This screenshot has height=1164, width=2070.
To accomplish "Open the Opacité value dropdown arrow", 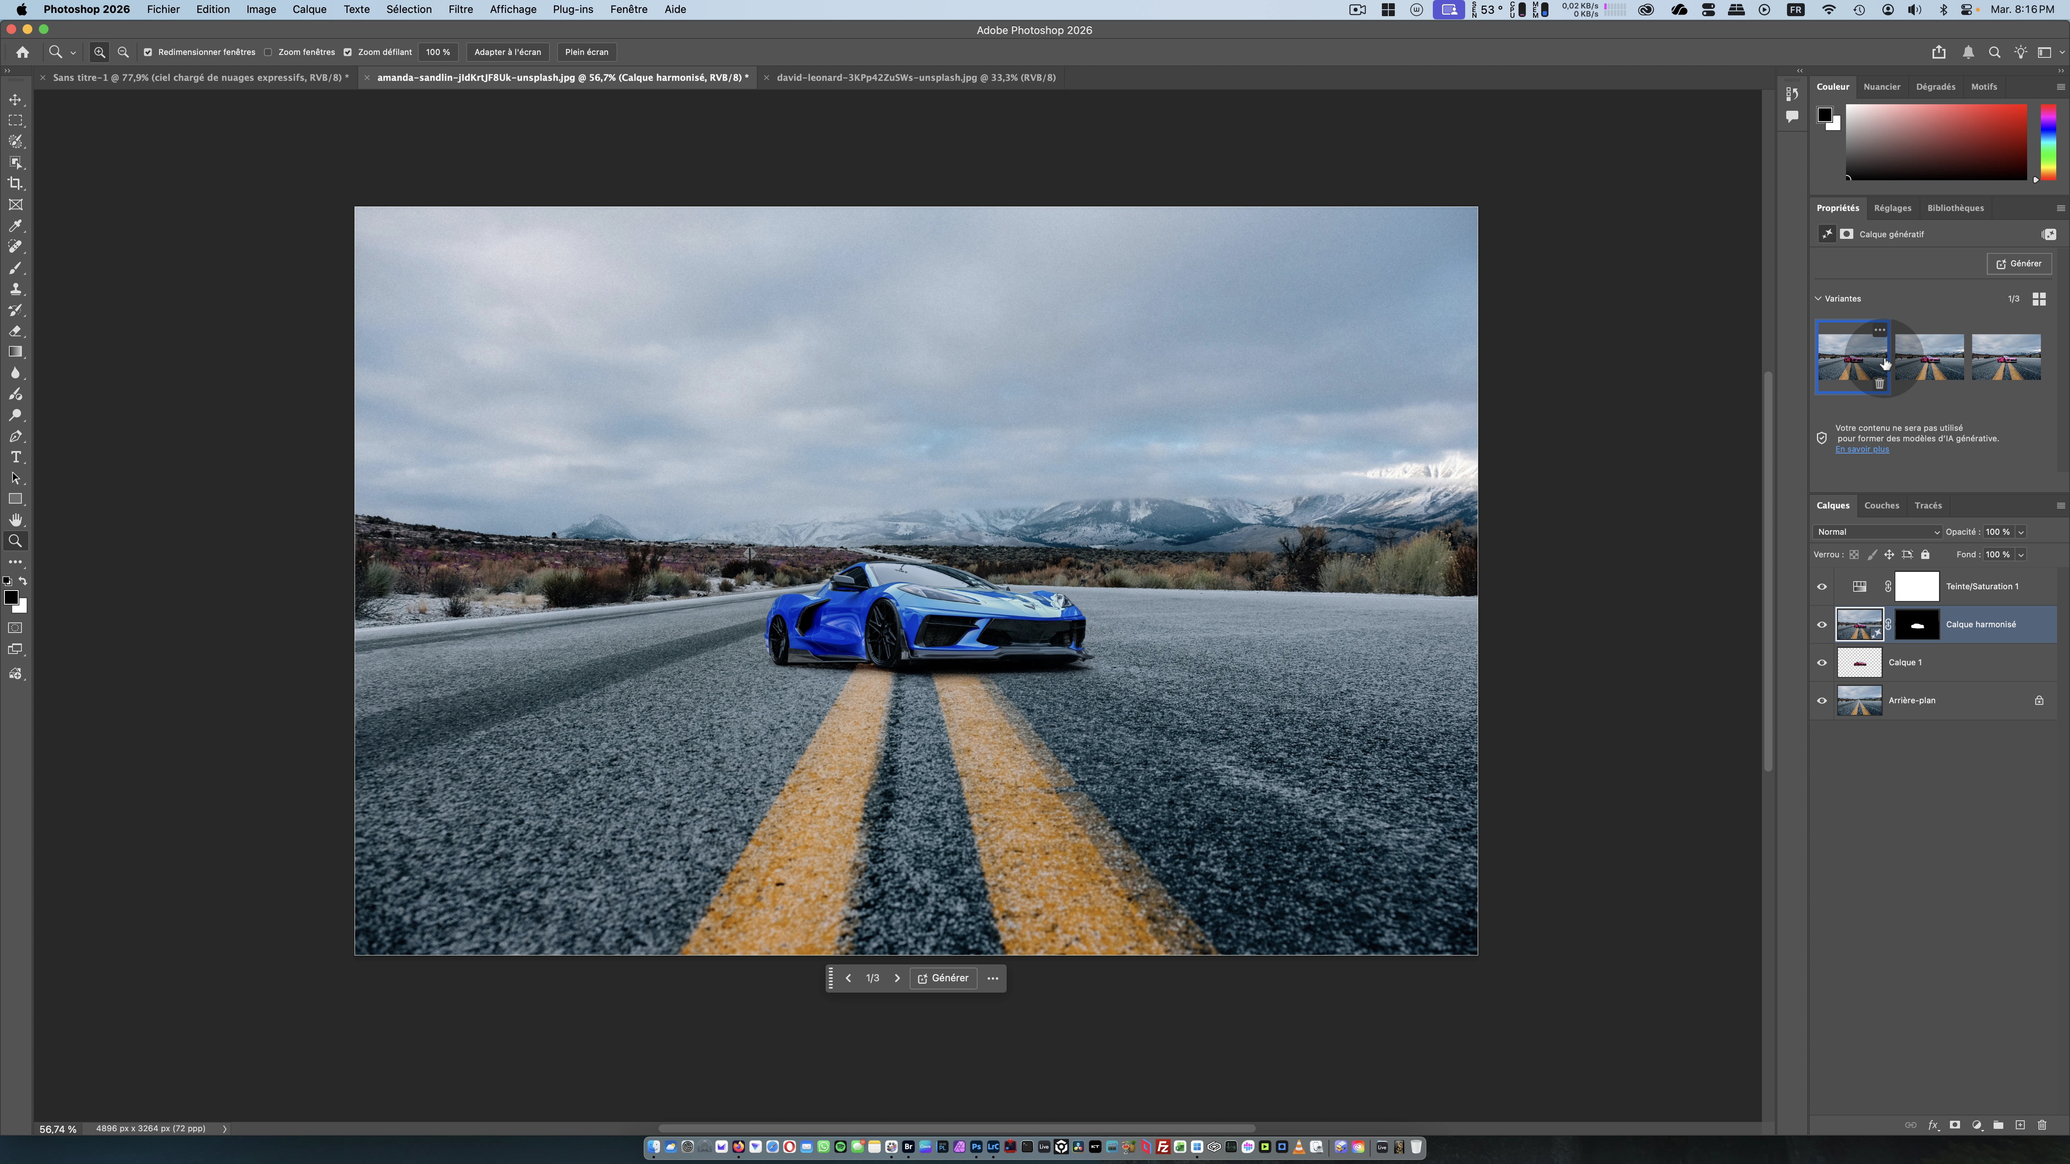I will pos(2021,532).
